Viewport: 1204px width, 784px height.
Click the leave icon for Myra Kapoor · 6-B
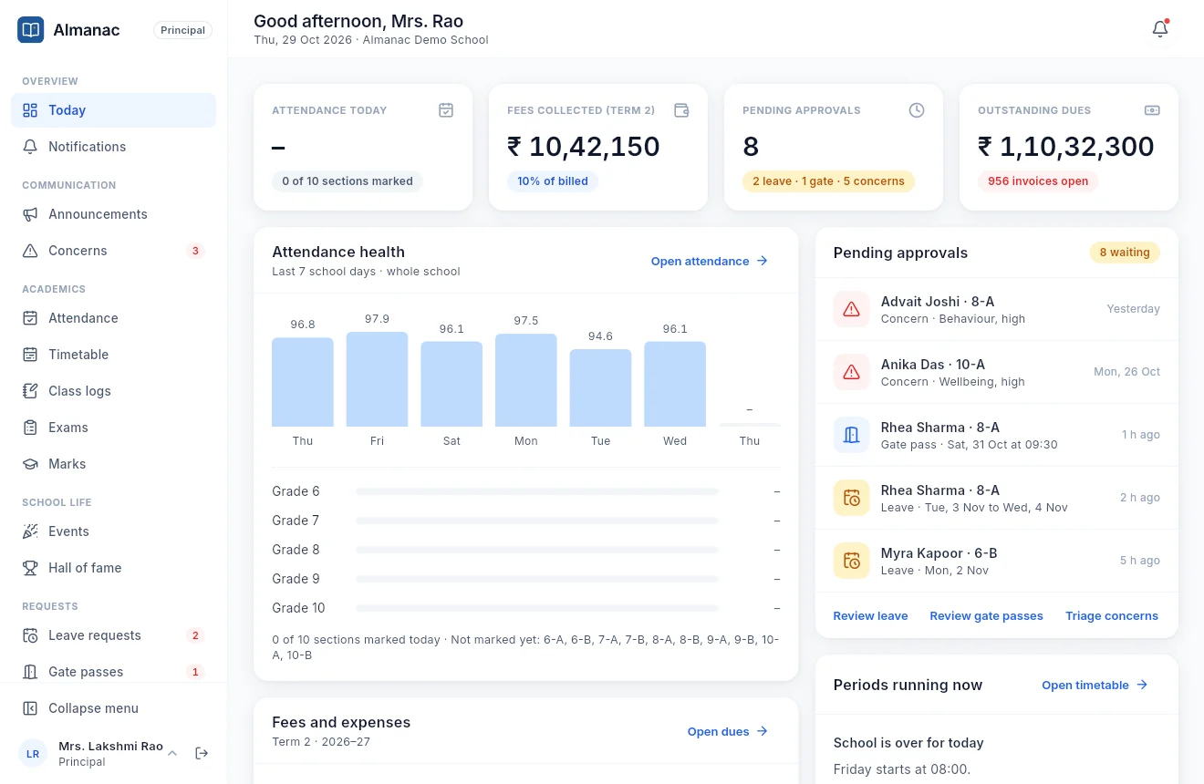coord(851,561)
